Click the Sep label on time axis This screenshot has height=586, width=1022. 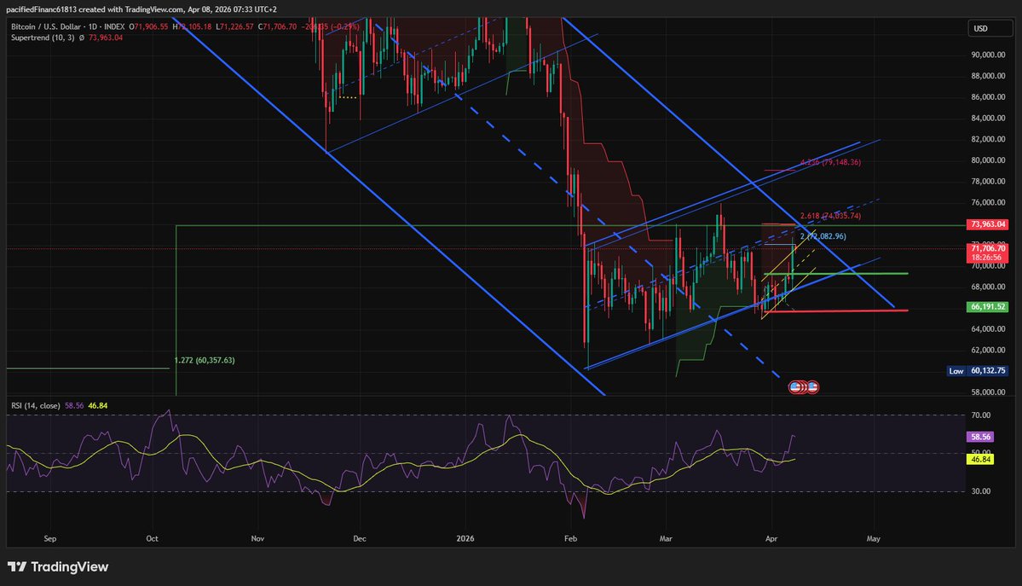coord(50,538)
